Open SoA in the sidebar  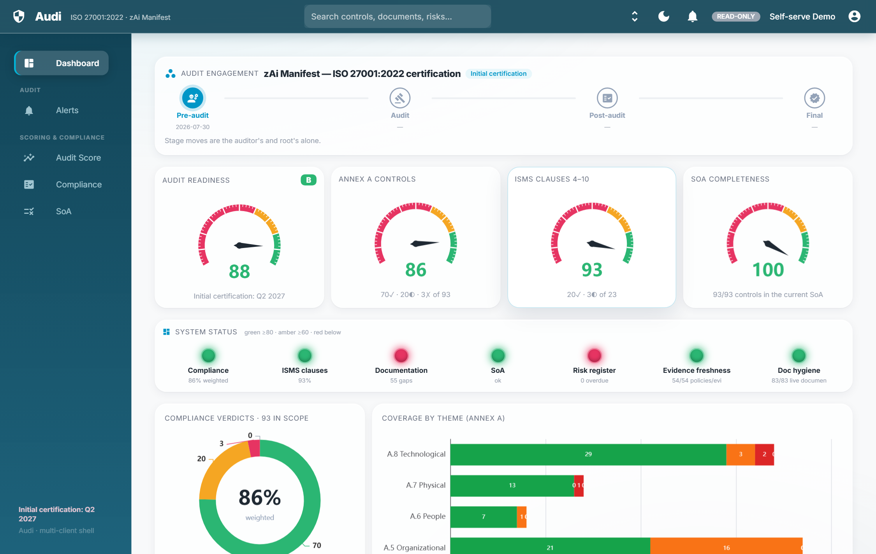pos(62,211)
